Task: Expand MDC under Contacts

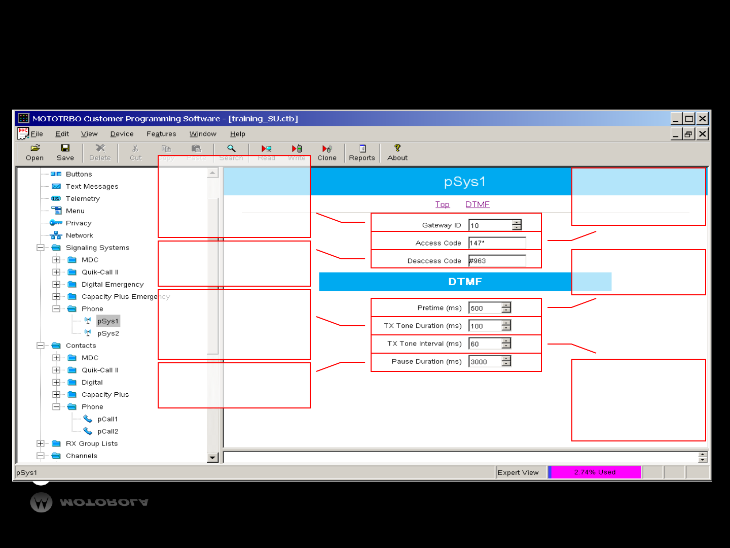Action: pyautogui.click(x=56, y=358)
